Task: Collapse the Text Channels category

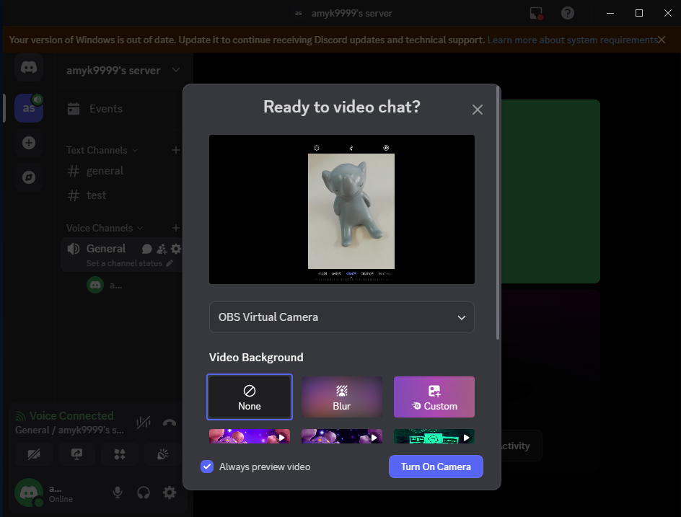Action: pos(102,150)
